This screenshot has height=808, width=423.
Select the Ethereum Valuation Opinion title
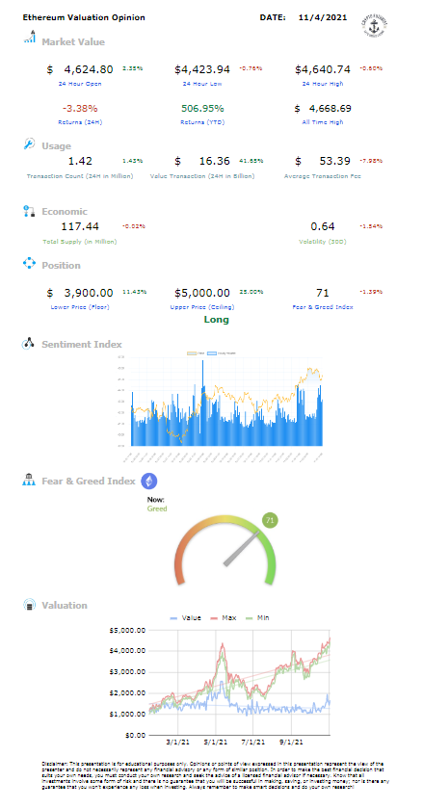[x=84, y=17]
